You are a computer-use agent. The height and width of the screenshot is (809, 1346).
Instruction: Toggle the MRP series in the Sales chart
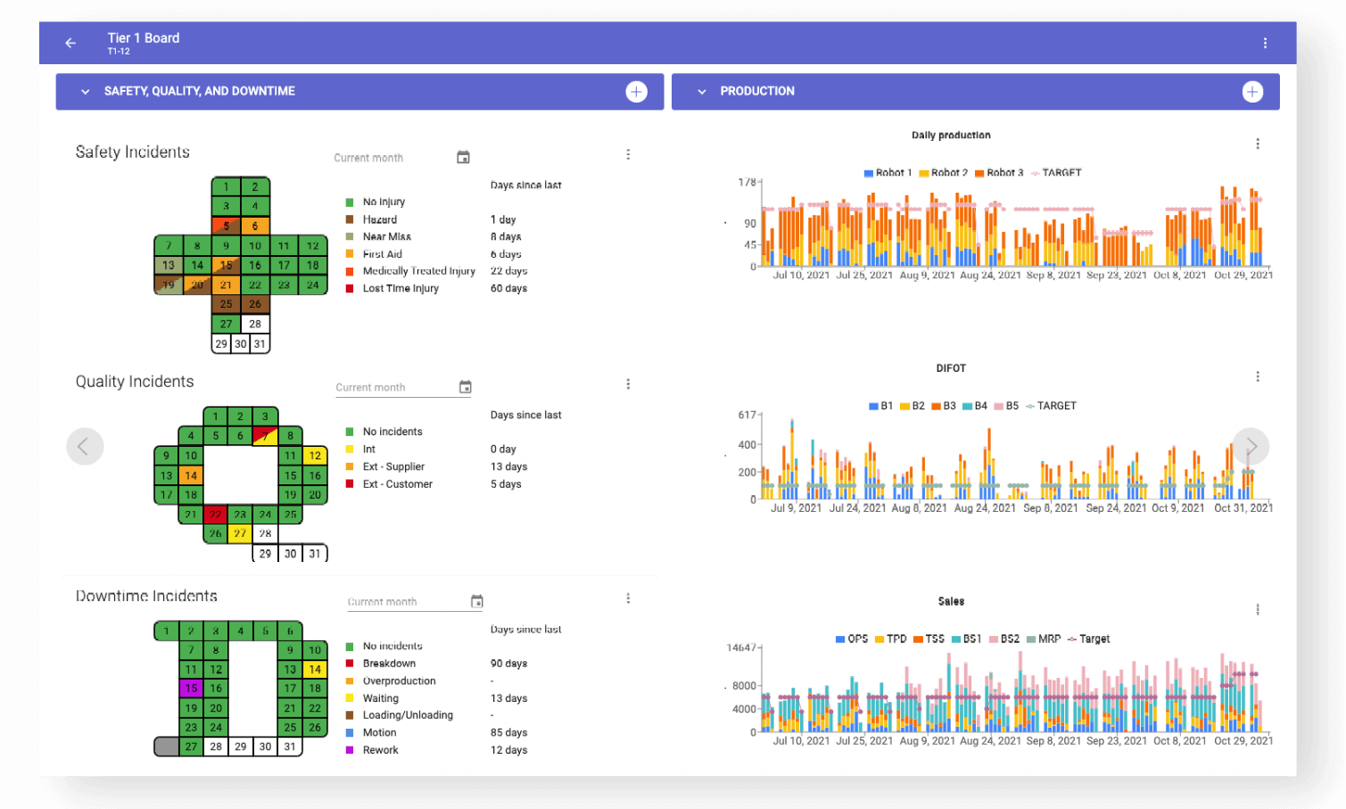(x=1040, y=639)
